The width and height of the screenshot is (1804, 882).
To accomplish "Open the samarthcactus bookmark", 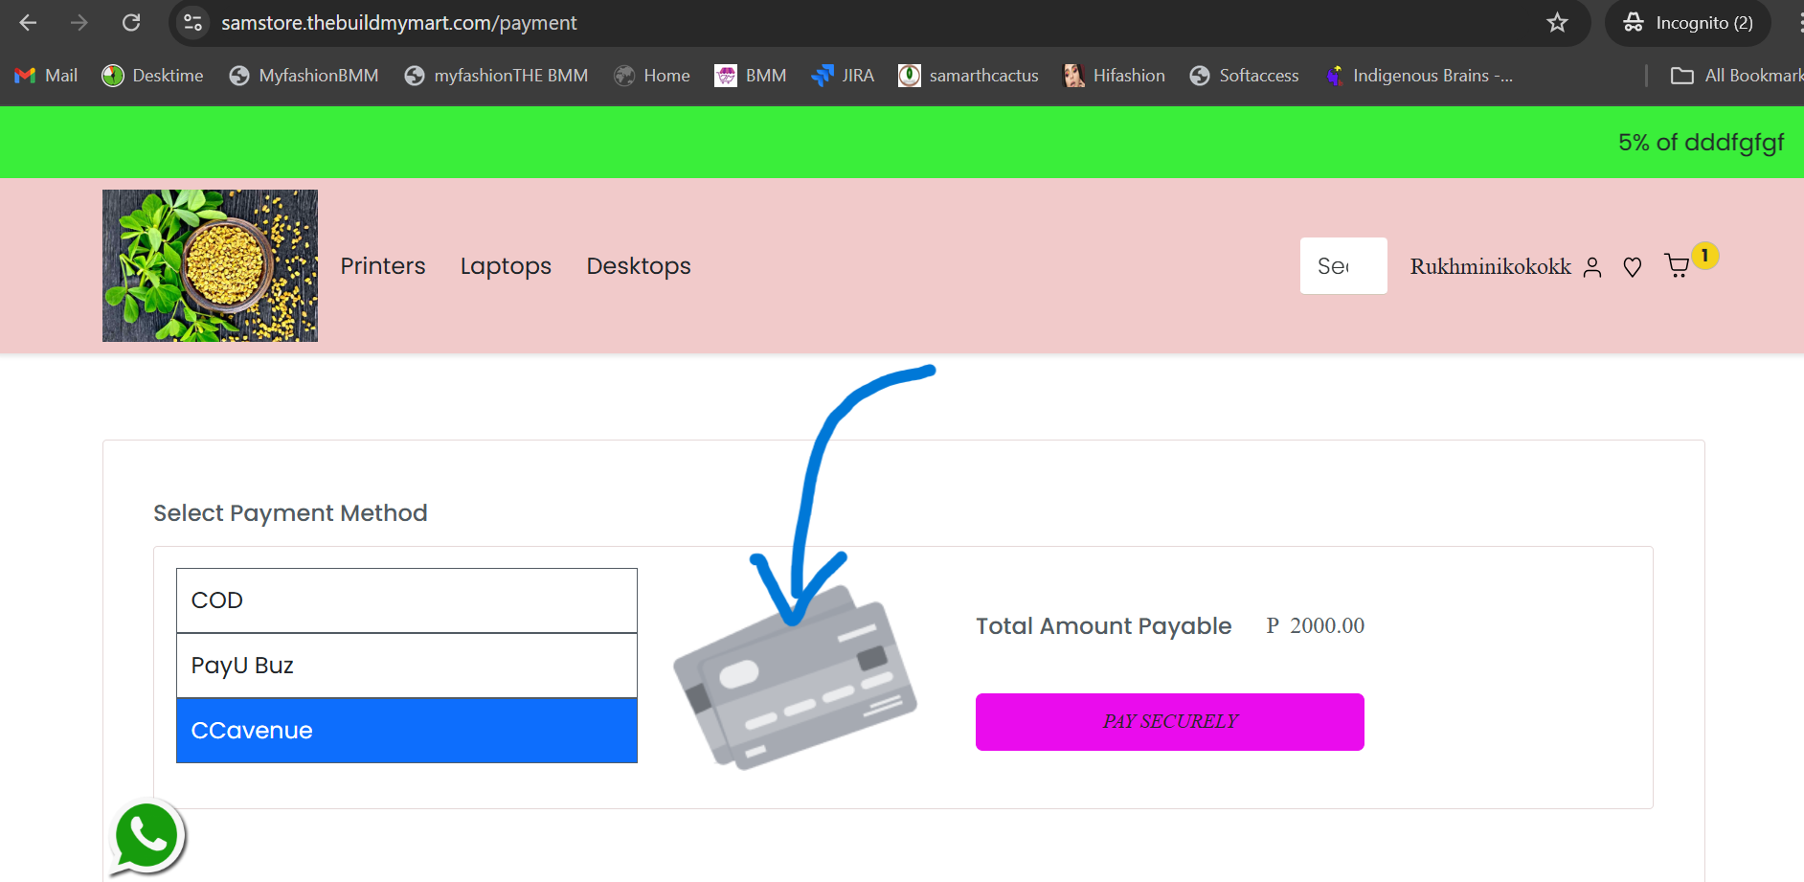I will tap(968, 76).
